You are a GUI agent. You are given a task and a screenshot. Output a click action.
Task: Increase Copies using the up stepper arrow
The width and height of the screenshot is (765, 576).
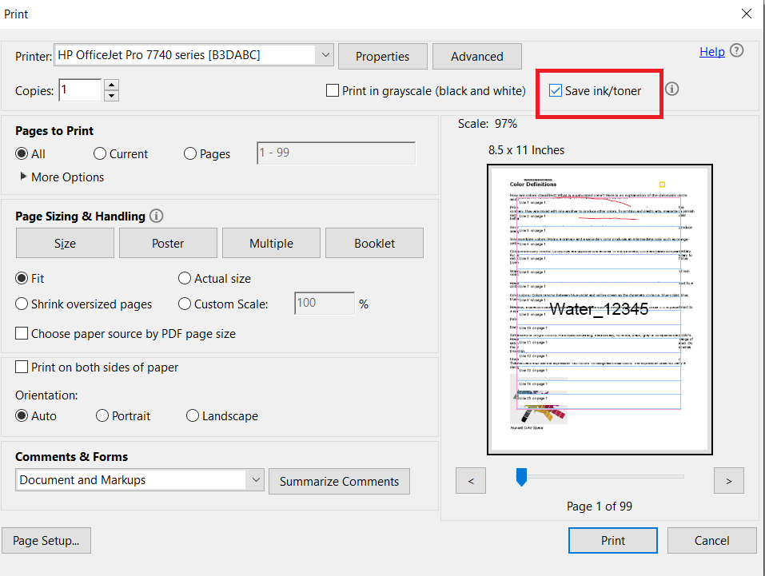pos(110,84)
